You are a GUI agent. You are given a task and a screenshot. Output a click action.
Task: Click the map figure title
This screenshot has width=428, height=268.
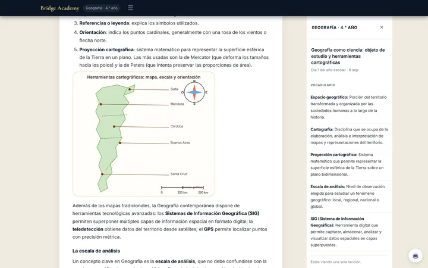[x=144, y=77]
